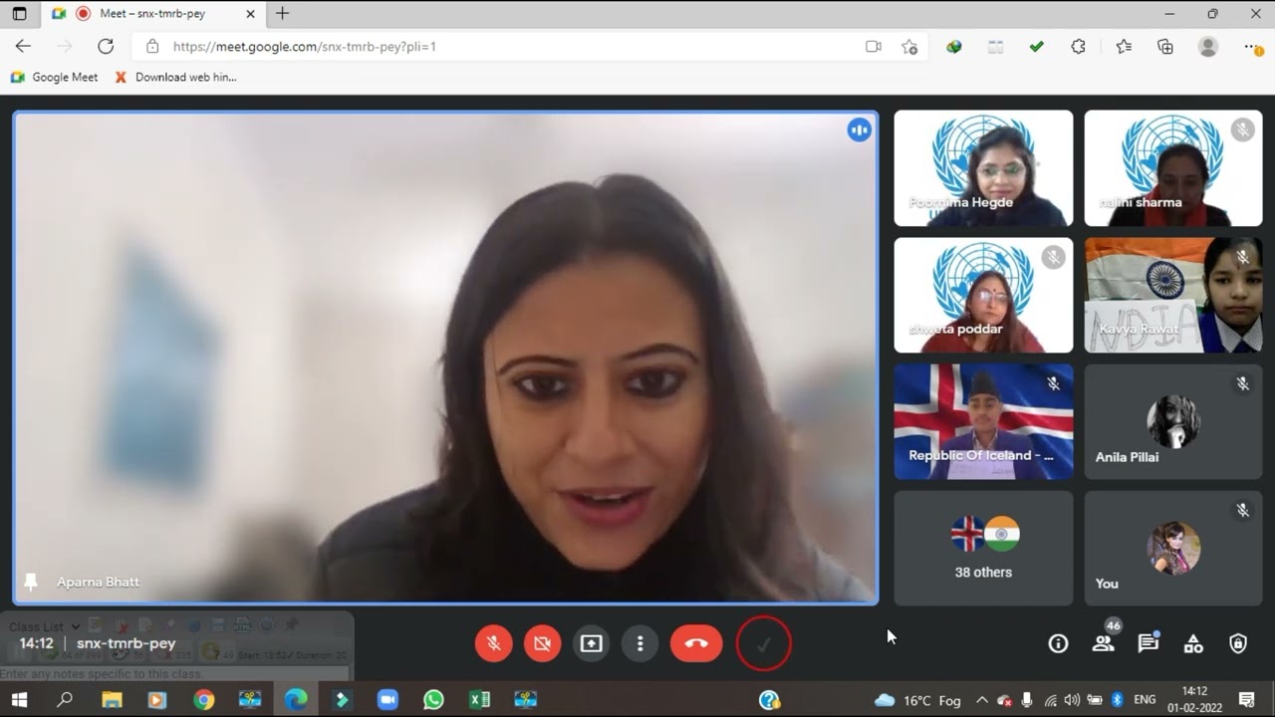
Task: Open tab actions menu icon
Action: pyautogui.click(x=19, y=14)
